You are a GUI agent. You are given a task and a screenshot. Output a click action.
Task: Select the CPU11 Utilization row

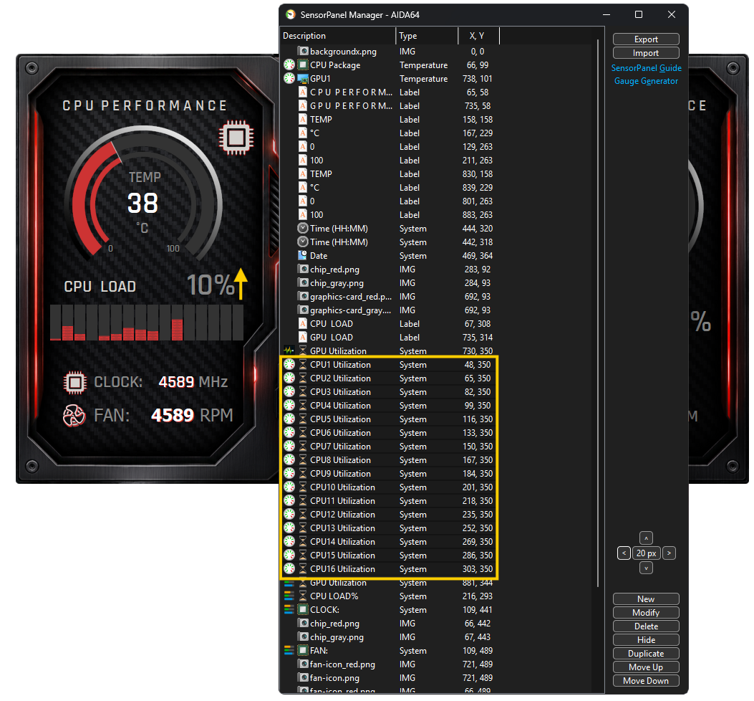pyautogui.click(x=389, y=501)
